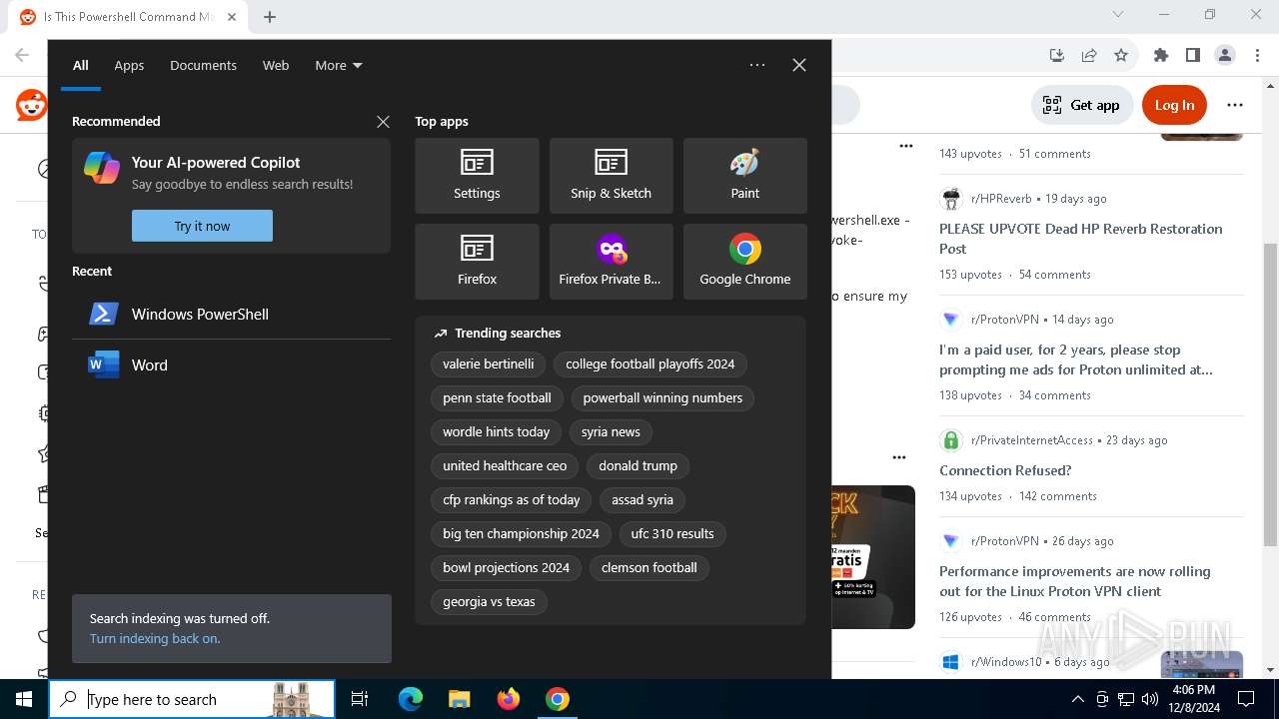Search trending 'bowl projections 2024'
The image size is (1279, 719).
coord(506,568)
